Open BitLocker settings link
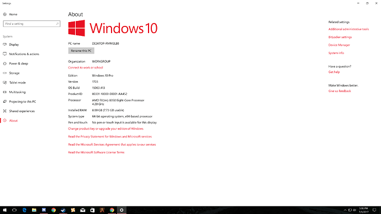The image size is (381, 214). (x=340, y=37)
